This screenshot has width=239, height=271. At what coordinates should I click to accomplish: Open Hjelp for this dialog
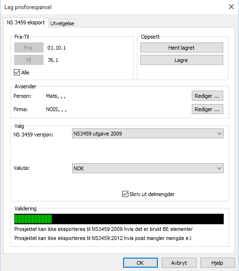218,263
